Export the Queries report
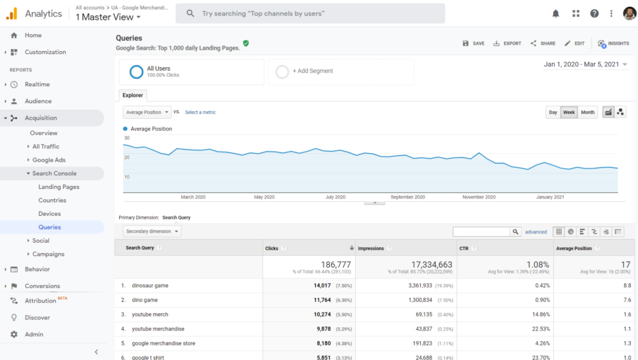This screenshot has width=638, height=360. [x=507, y=43]
